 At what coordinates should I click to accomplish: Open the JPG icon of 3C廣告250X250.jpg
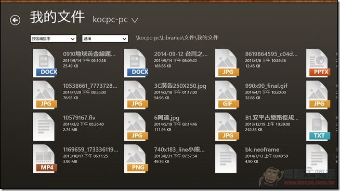coord(136,95)
